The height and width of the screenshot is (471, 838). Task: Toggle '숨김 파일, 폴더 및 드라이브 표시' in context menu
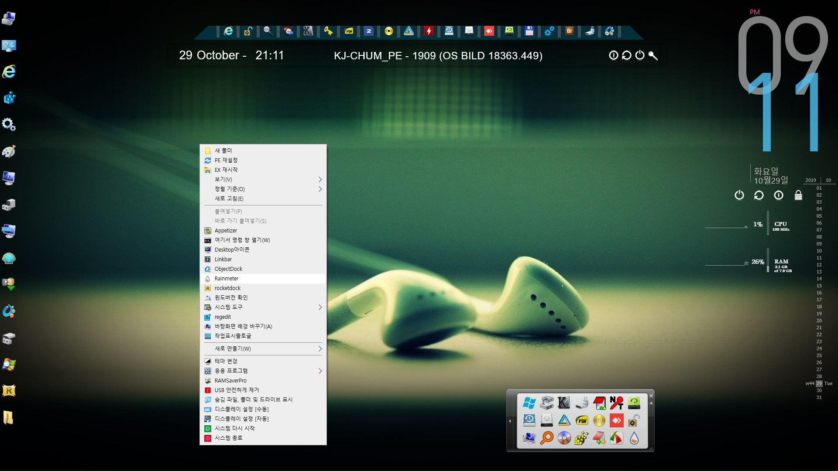263,399
